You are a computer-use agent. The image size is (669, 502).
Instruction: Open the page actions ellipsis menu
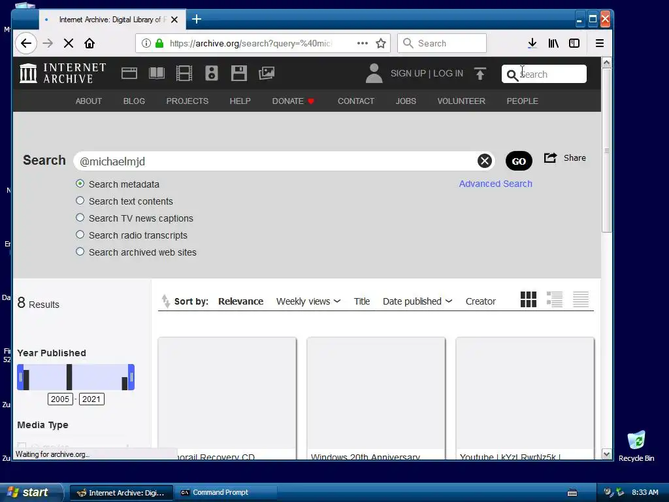[362, 43]
